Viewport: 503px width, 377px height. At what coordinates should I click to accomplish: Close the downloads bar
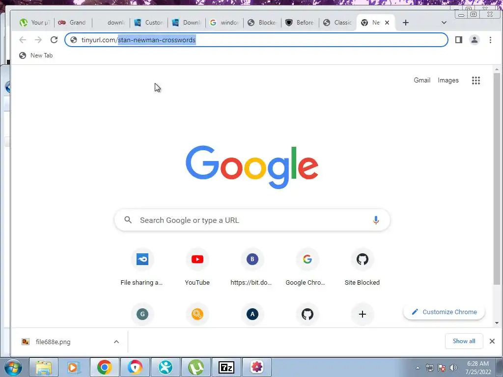click(x=492, y=341)
